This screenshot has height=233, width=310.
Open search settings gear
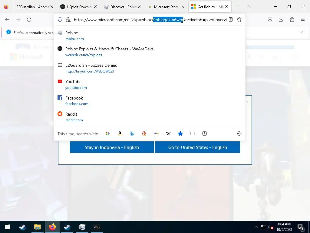[239, 133]
